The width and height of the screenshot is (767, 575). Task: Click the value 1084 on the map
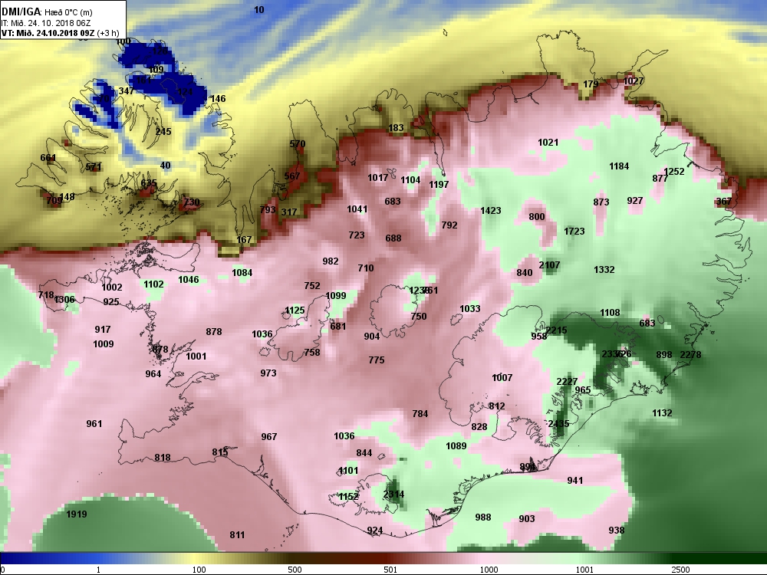[x=242, y=272]
